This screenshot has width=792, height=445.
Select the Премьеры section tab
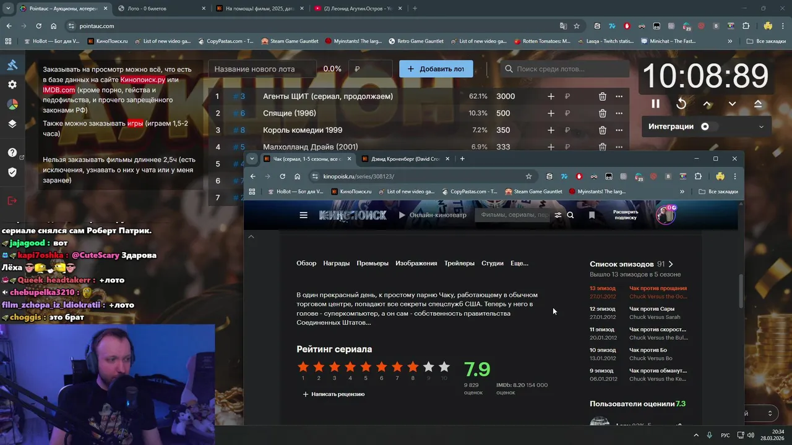(372, 263)
